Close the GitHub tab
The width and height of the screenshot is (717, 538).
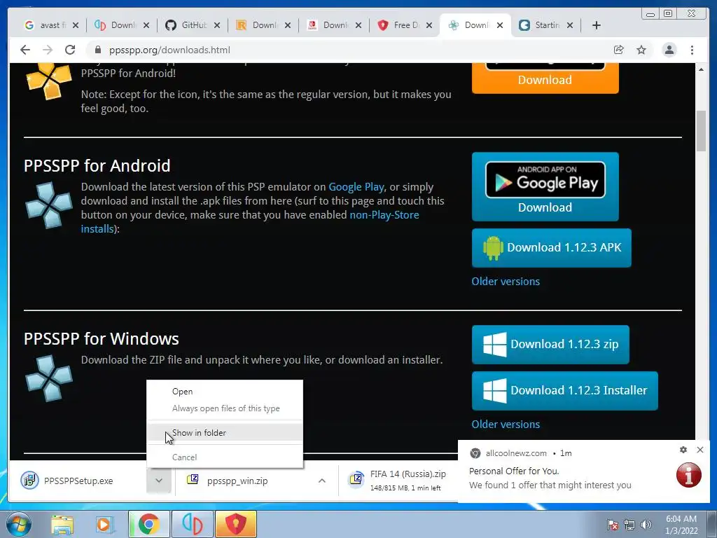point(217,25)
